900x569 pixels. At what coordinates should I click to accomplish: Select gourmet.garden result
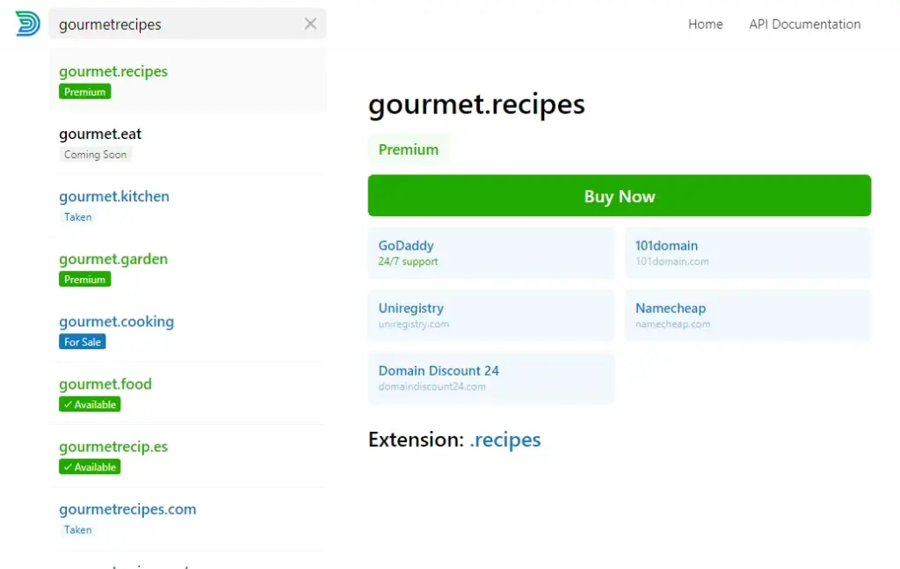[x=188, y=269]
